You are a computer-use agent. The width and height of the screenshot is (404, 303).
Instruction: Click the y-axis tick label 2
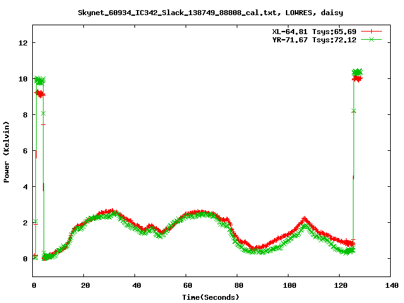(25, 223)
